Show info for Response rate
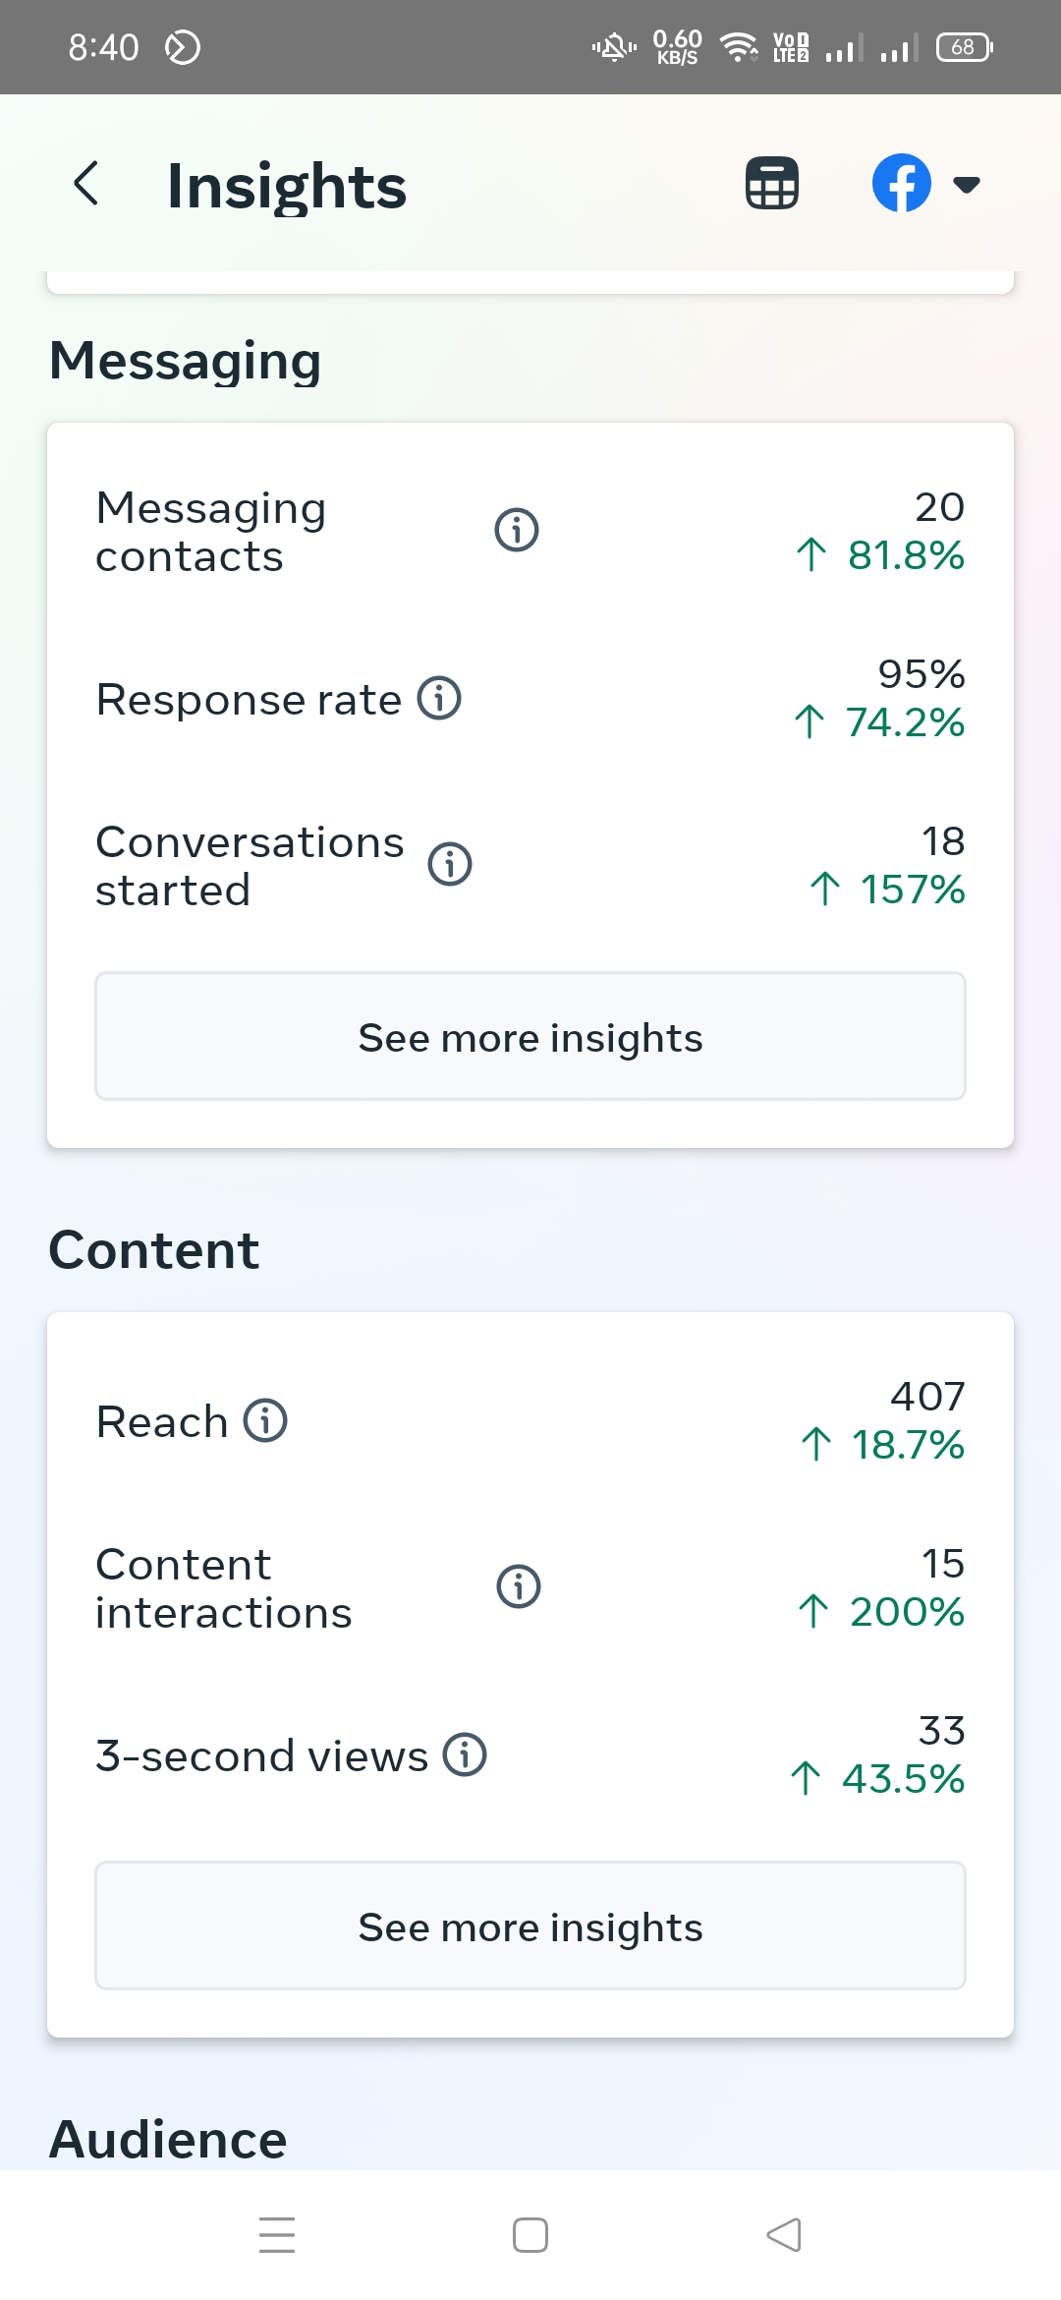 [439, 699]
